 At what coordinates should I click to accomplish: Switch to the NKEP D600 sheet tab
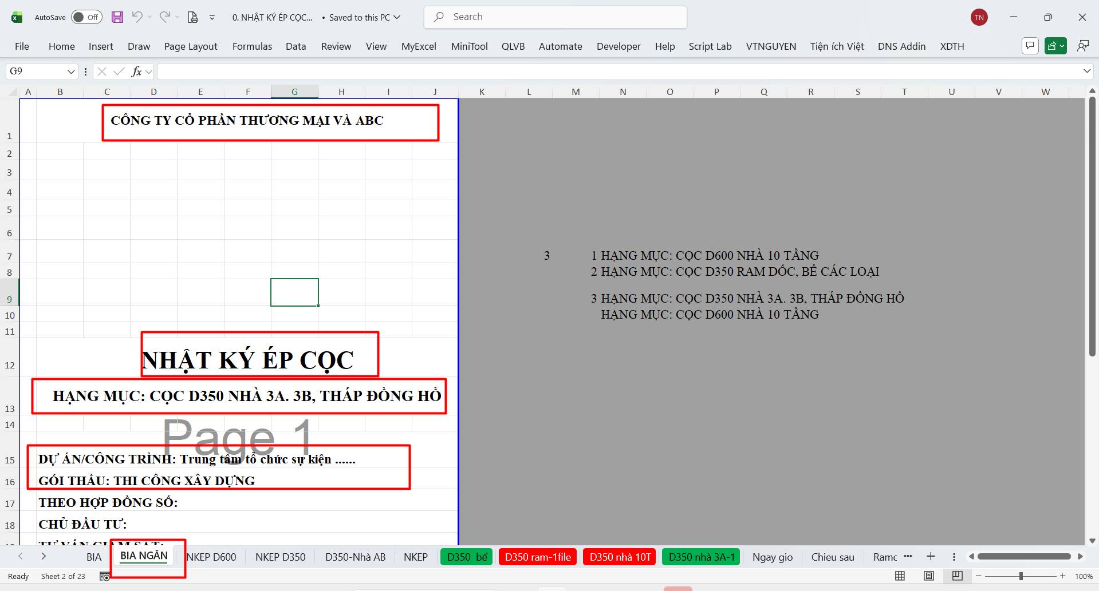click(x=211, y=557)
